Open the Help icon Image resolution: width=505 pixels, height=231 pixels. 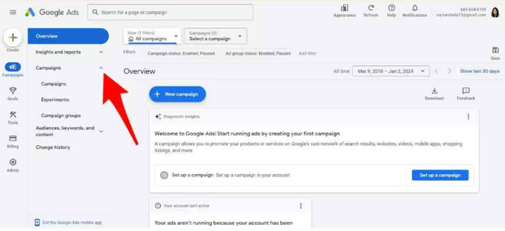click(392, 8)
